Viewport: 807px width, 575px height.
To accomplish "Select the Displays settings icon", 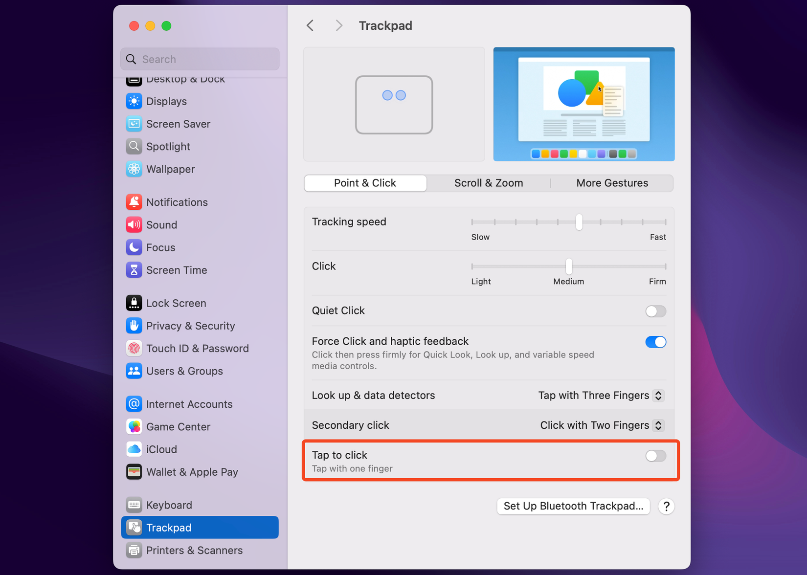I will 134,101.
